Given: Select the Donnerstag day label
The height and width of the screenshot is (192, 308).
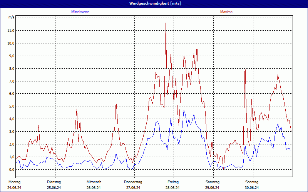Looking at the screenshot, I should pyautogui.click(x=133, y=182).
